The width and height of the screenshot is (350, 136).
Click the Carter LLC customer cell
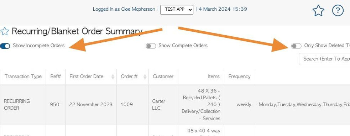tap(163, 105)
